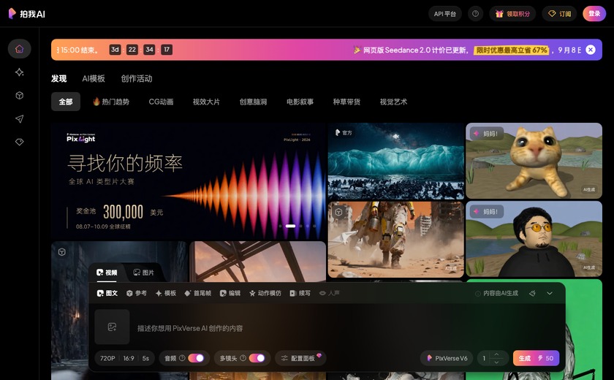Click info icon beside 内容由AI生成
Viewport: 614px width, 380px height.
478,294
